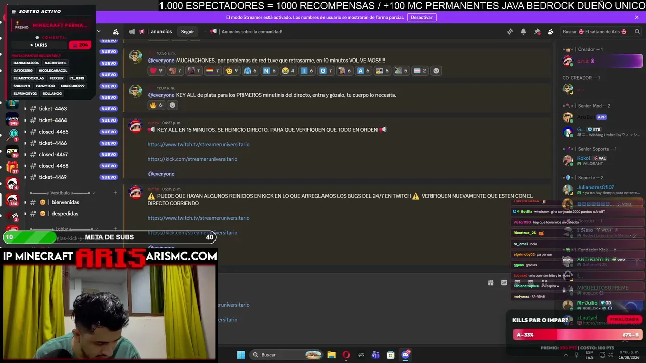Viewport: 646px width, 363px height.
Task: Open Microsoft Teams from the taskbar
Action: coord(375,355)
